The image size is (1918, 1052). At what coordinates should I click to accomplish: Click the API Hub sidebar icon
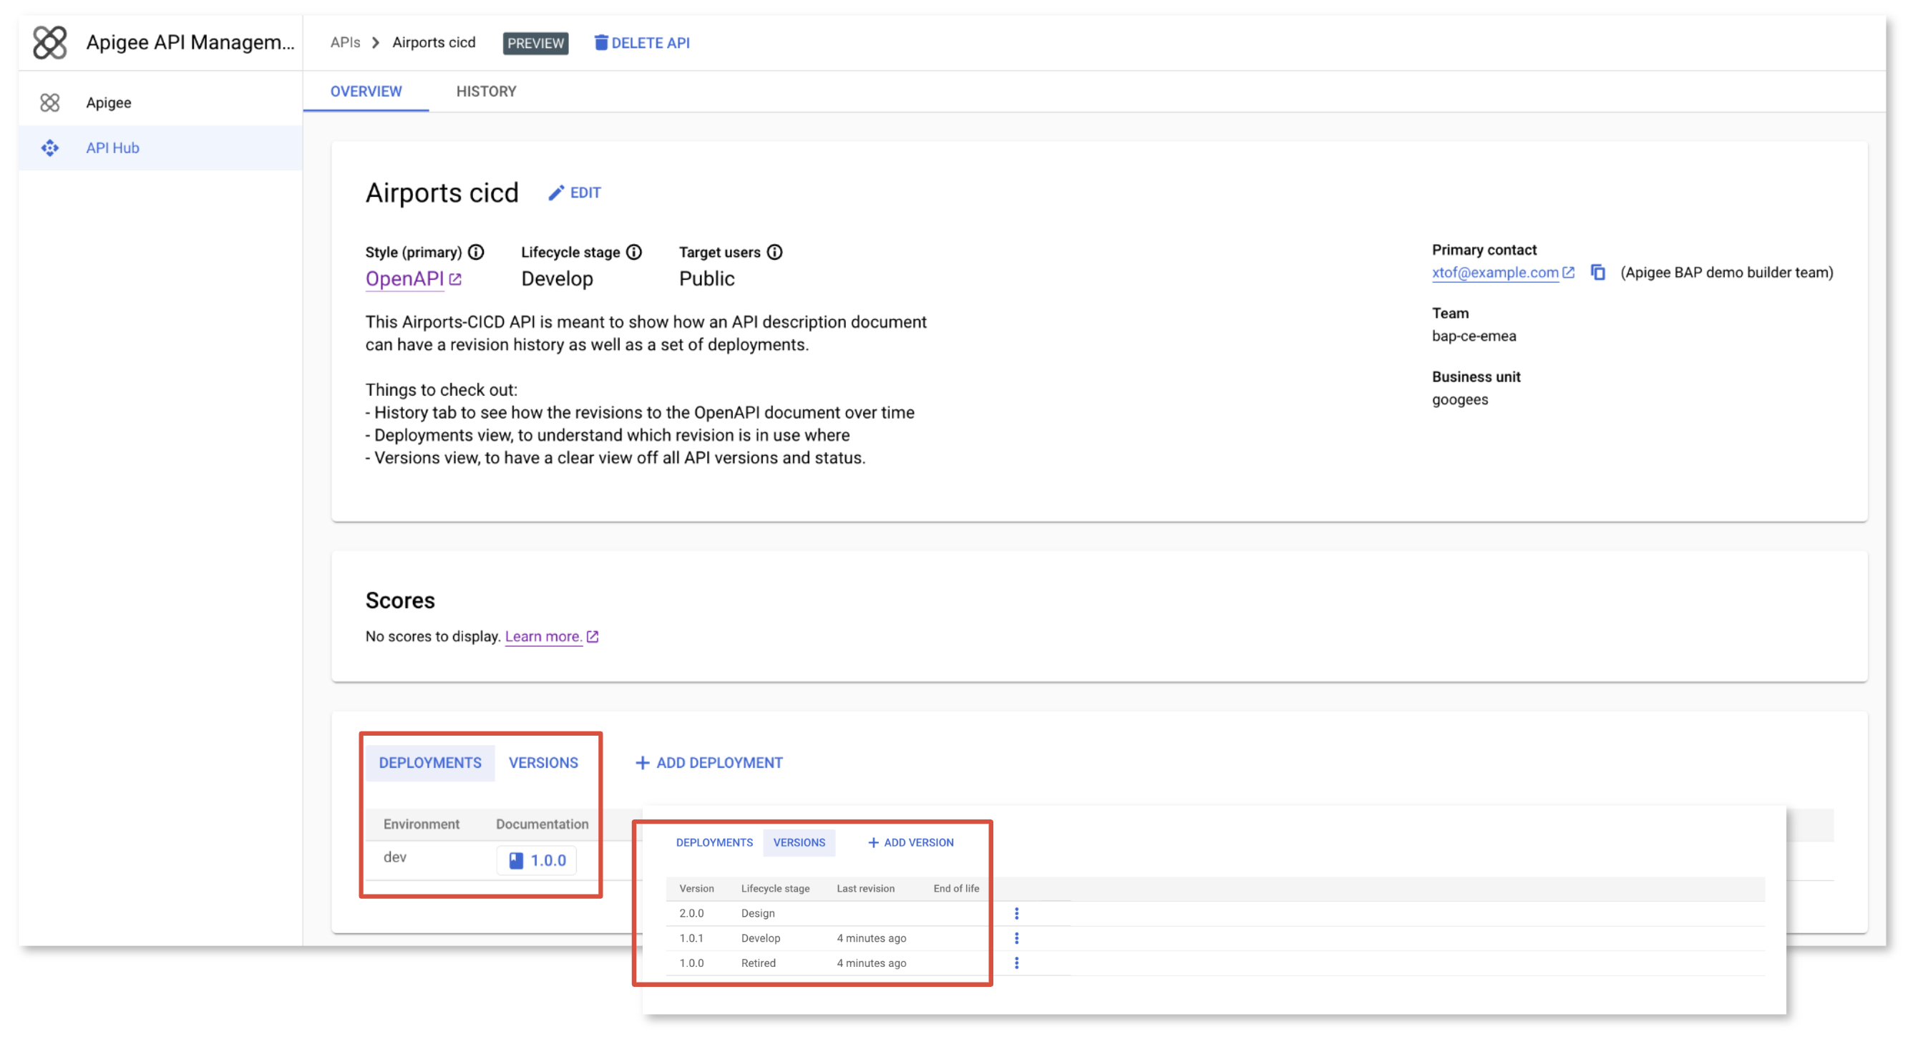[50, 148]
